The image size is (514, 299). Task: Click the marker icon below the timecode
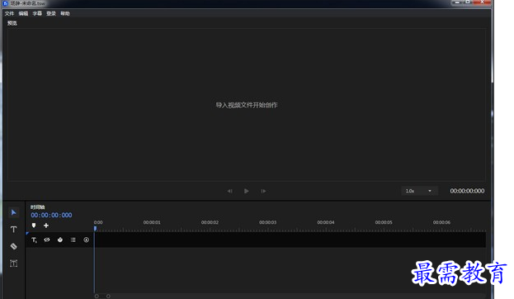(x=34, y=225)
